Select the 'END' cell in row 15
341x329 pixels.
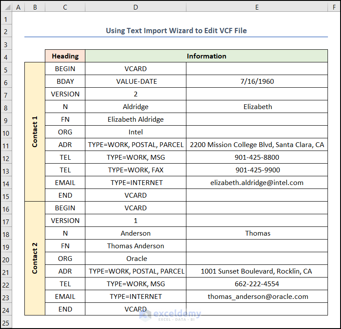65,195
